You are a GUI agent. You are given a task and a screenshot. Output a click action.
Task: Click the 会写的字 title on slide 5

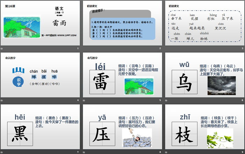pos(92,58)
